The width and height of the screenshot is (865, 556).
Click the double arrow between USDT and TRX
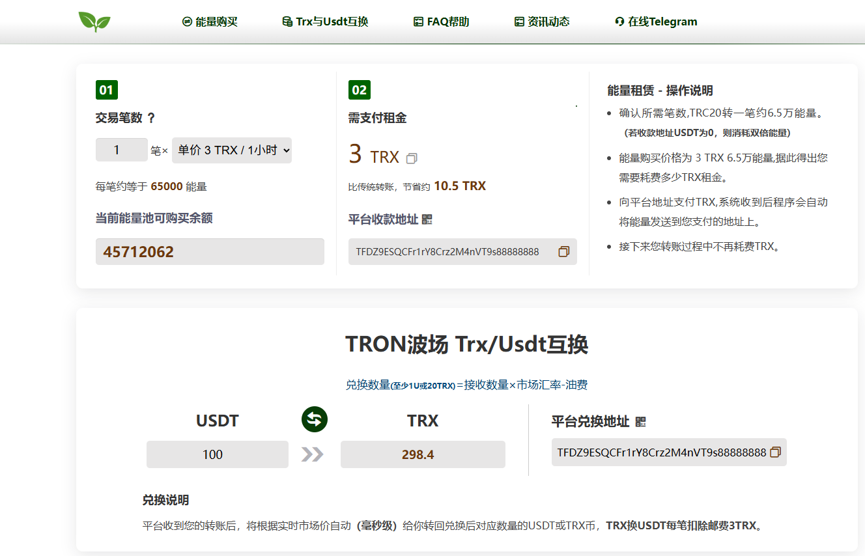pyautogui.click(x=313, y=454)
